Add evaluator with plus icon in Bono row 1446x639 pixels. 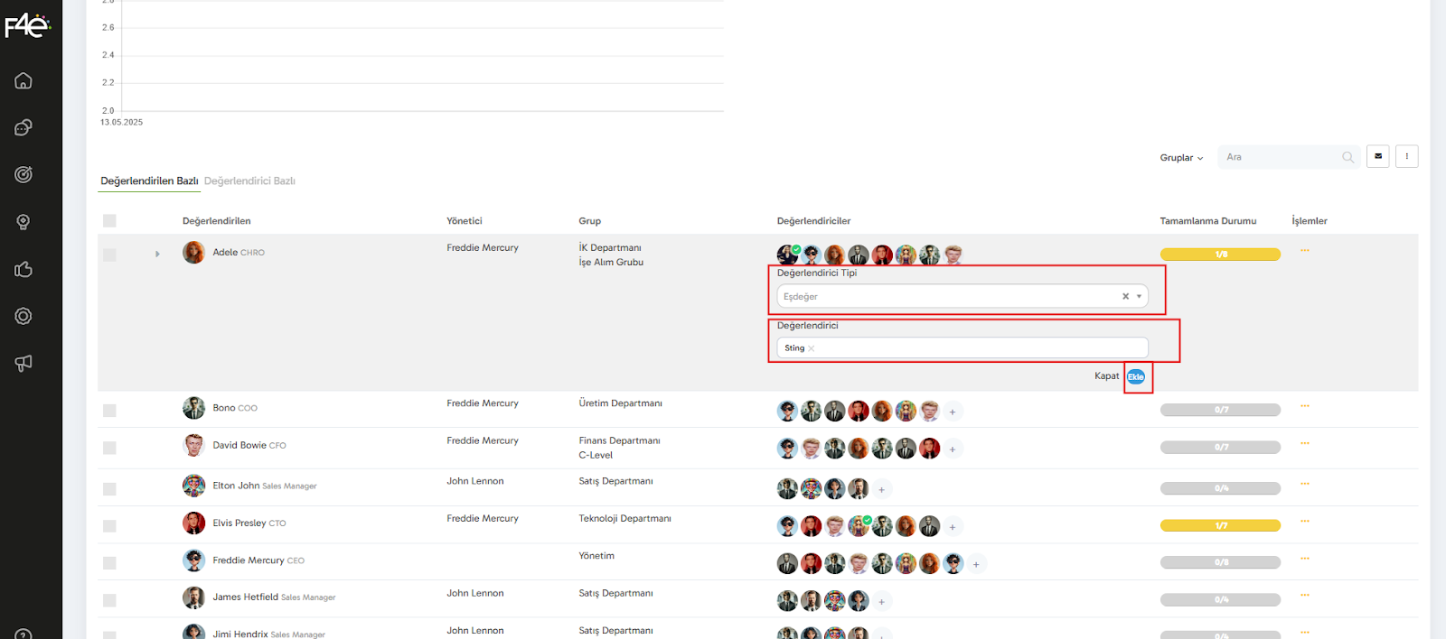952,412
